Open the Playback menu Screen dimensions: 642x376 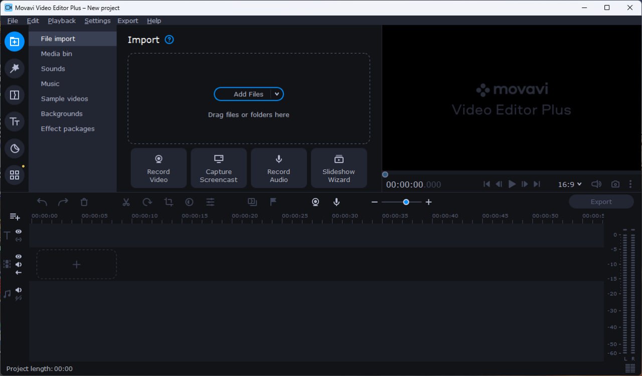[62, 21]
